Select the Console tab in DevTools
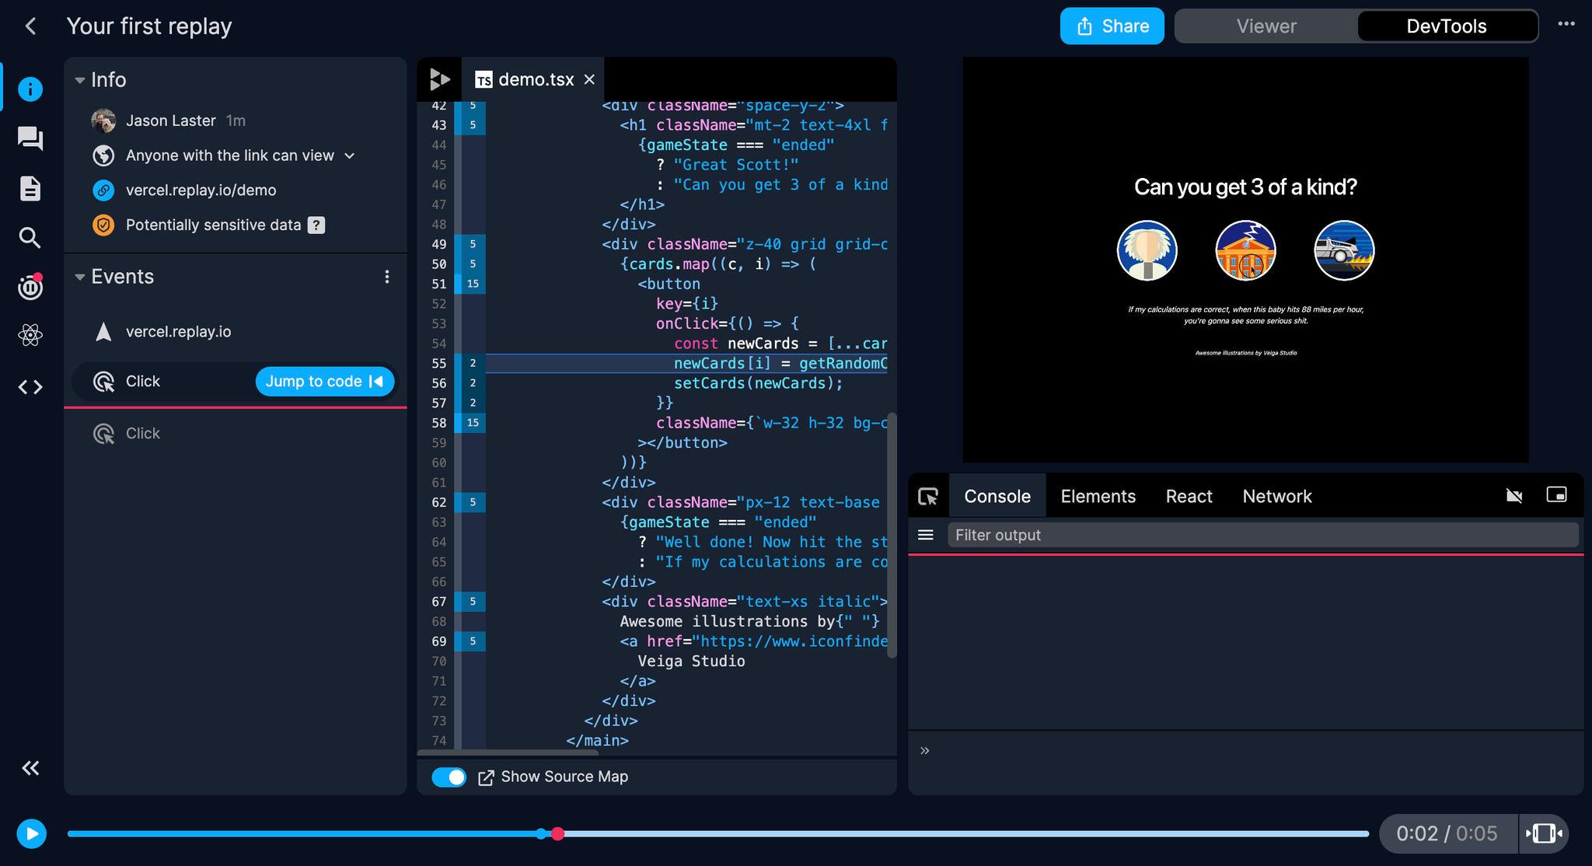Viewport: 1592px width, 866px height. (996, 495)
